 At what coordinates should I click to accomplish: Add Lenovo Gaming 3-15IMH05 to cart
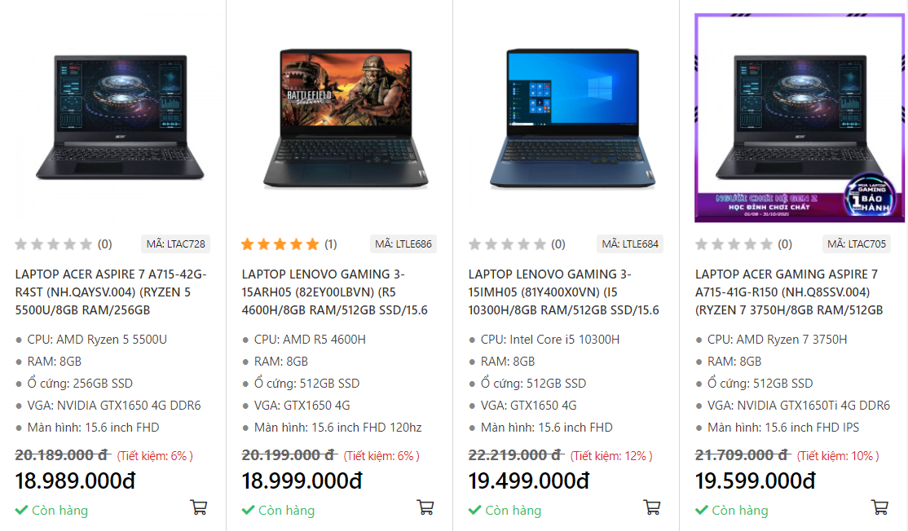click(651, 507)
